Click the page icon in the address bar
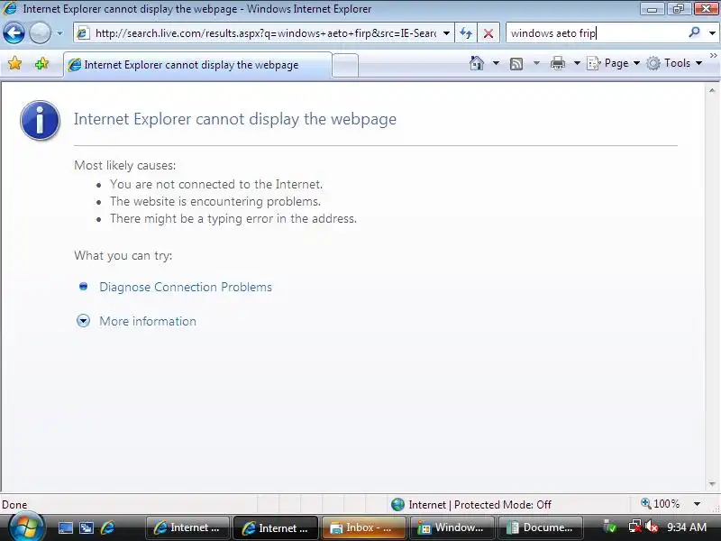The width and height of the screenshot is (721, 541). (x=83, y=33)
